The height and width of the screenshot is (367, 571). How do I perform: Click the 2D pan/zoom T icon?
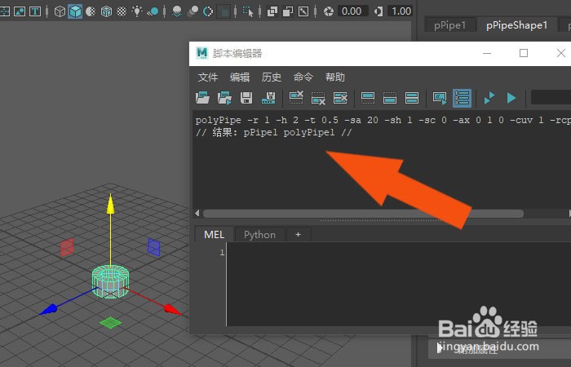tap(35, 11)
